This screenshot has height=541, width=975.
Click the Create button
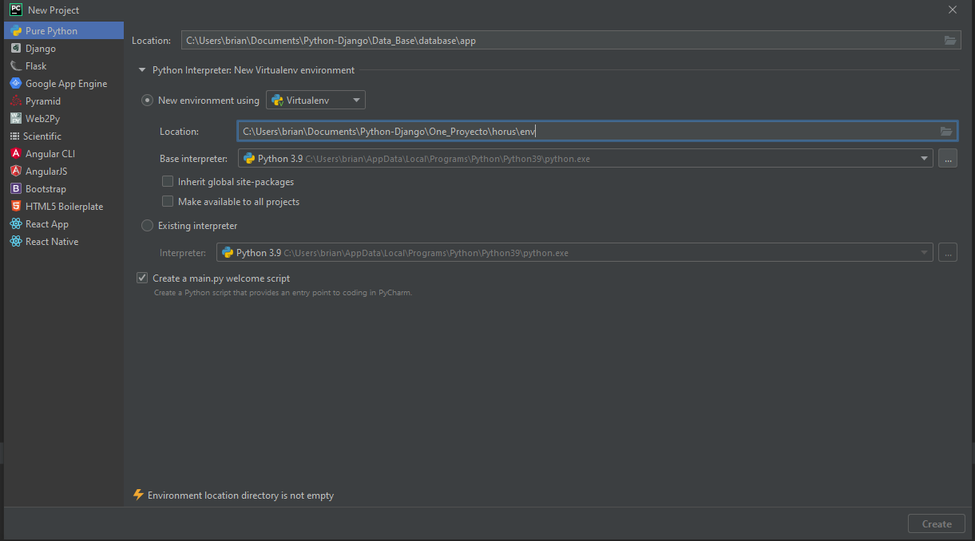(x=937, y=524)
